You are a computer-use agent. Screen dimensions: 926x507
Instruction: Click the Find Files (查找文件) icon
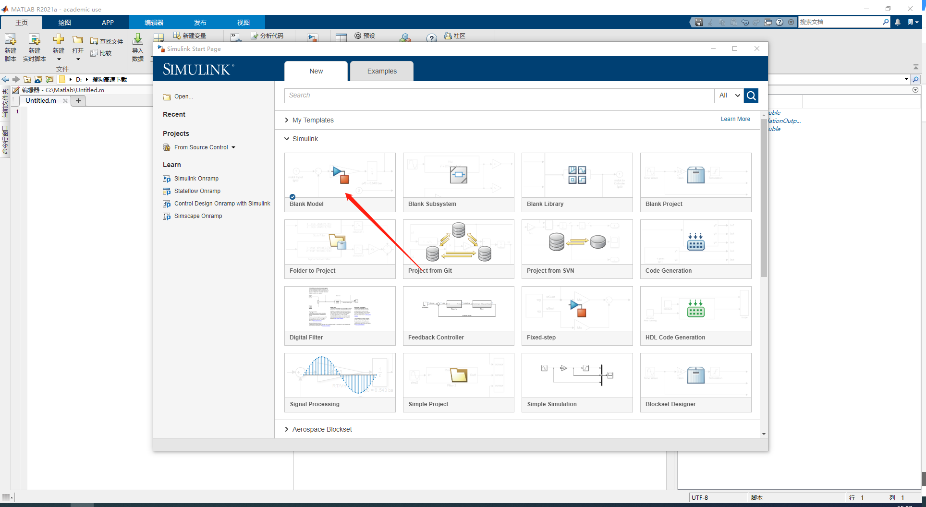pos(94,41)
